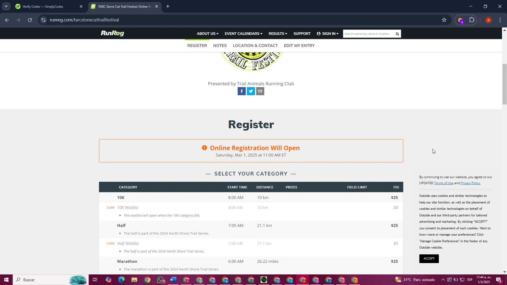Select the Register section tab
The width and height of the screenshot is (507, 285).
(197, 46)
